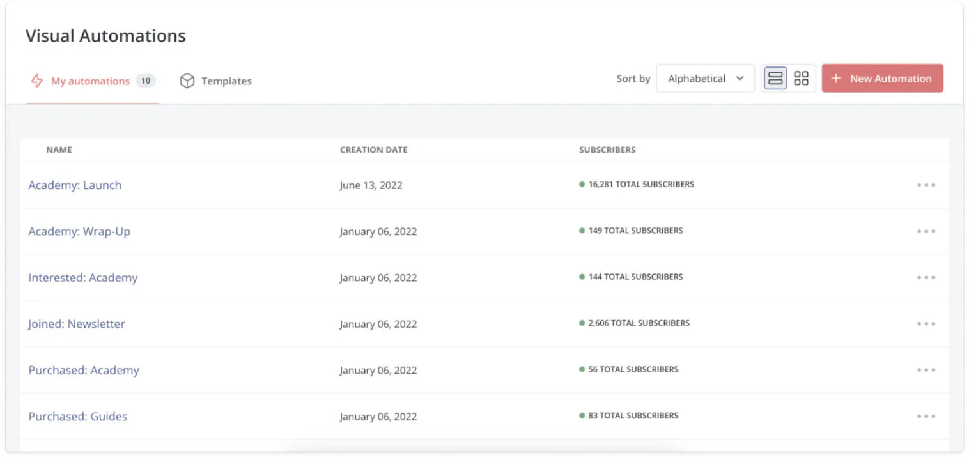Open the Interested: Academy automation link
Image resolution: width=969 pixels, height=460 pixels.
(83, 278)
